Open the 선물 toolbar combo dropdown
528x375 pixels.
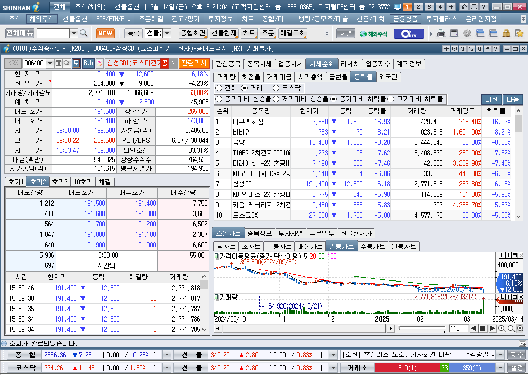tap(167, 33)
